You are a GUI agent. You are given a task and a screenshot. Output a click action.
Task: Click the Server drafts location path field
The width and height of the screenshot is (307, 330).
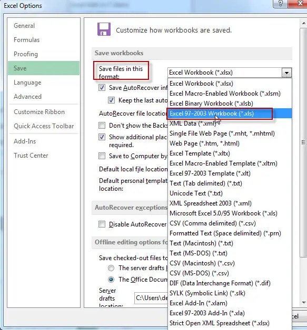(x=151, y=298)
